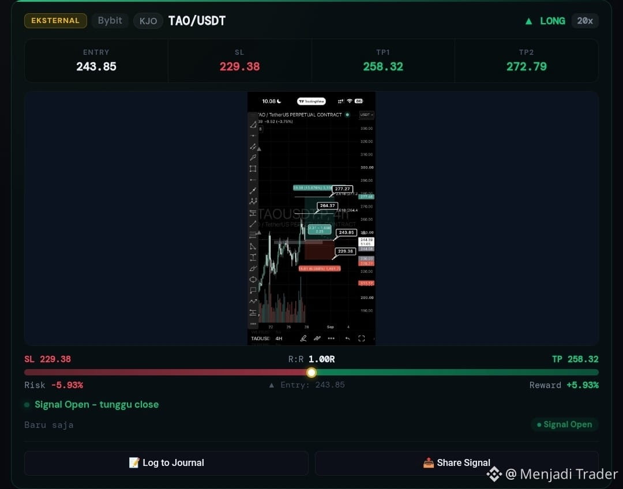This screenshot has height=489, width=623.
Task: Click the Share Signal button
Action: pyautogui.click(x=457, y=463)
